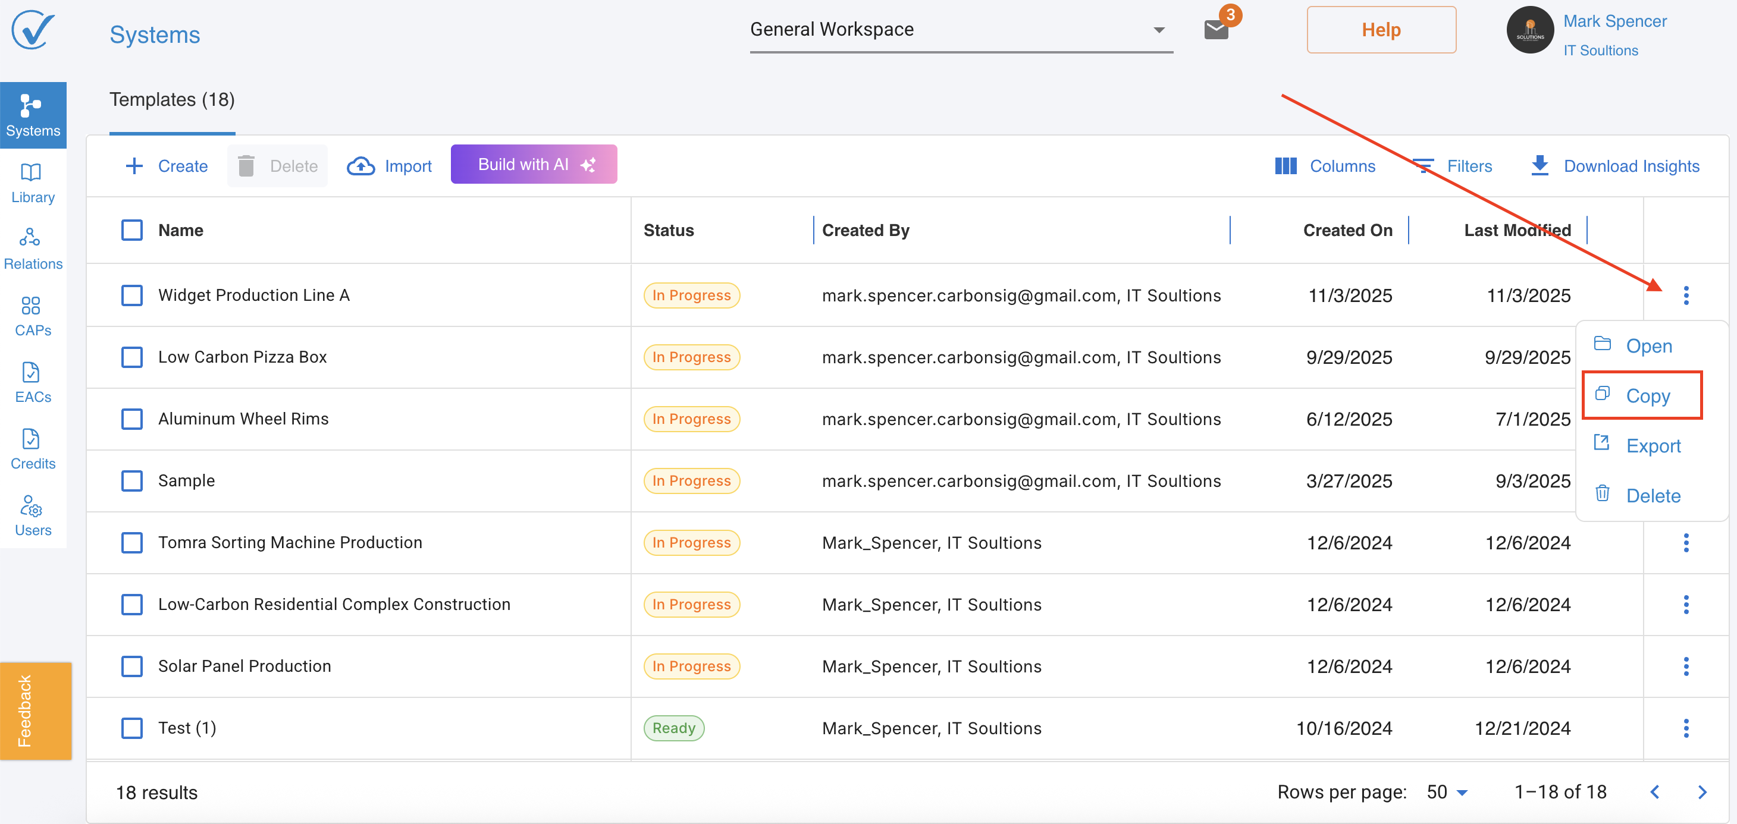The image size is (1737, 824).
Task: Expand the General Workspace dropdown
Action: pos(960,30)
